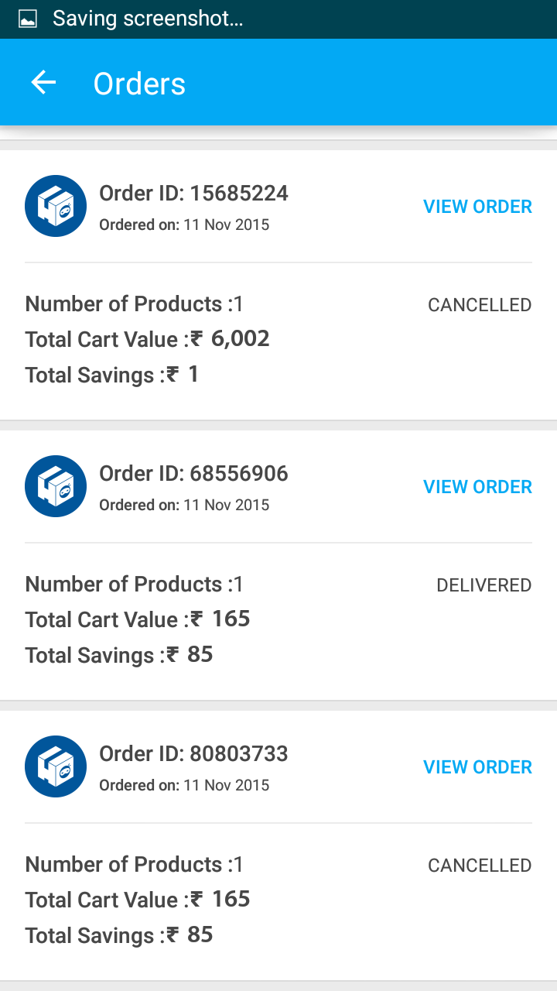The width and height of the screenshot is (557, 991).
Task: Select the Order ID: 68556906 title
Action: point(193,473)
